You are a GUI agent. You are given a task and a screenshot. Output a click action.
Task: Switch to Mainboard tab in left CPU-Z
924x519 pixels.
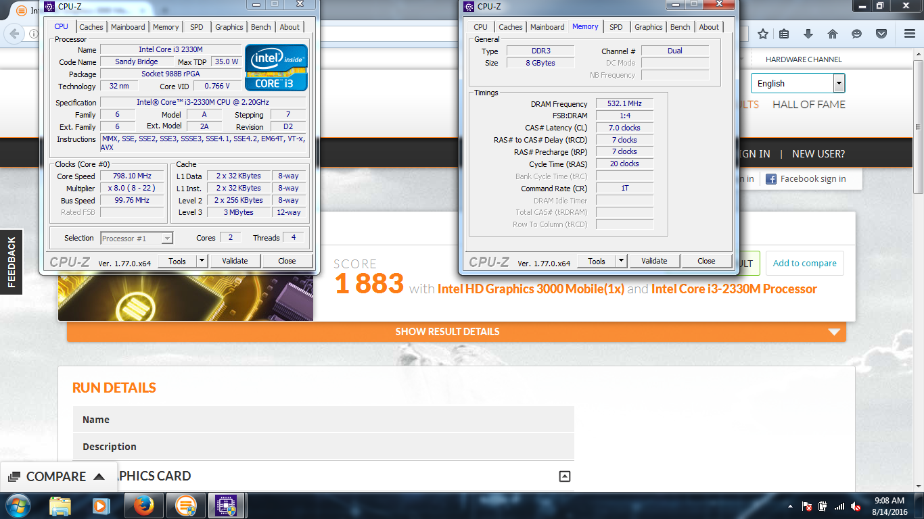pyautogui.click(x=128, y=27)
